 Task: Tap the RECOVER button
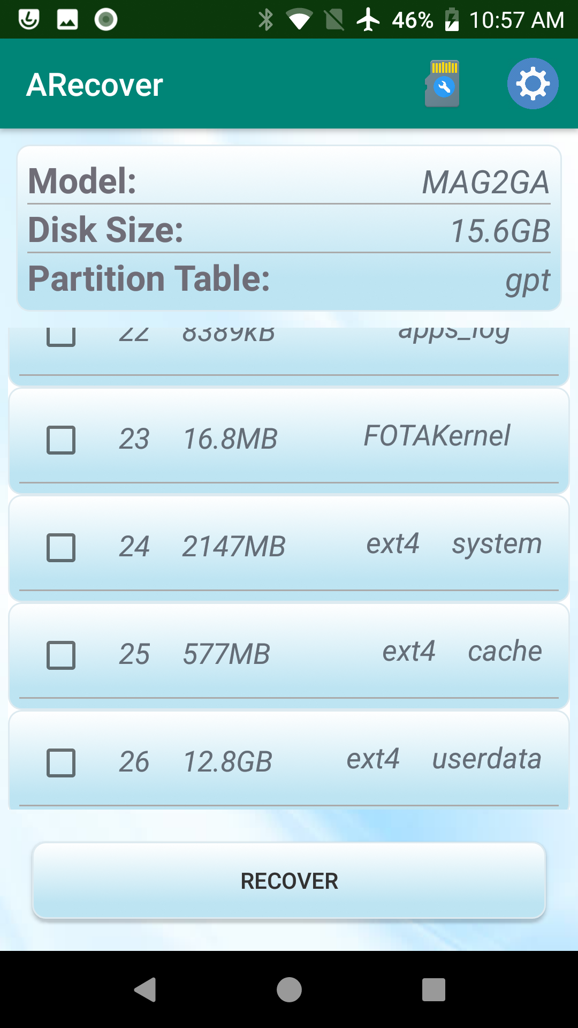click(x=289, y=881)
